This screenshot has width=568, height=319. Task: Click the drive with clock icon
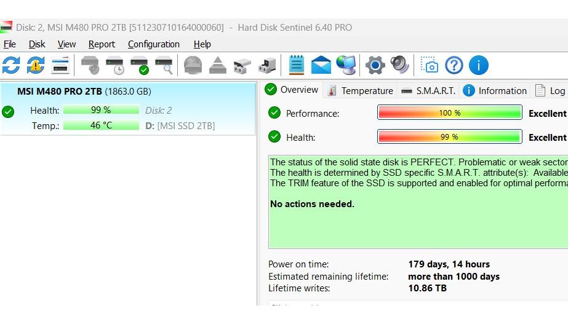[x=115, y=66]
